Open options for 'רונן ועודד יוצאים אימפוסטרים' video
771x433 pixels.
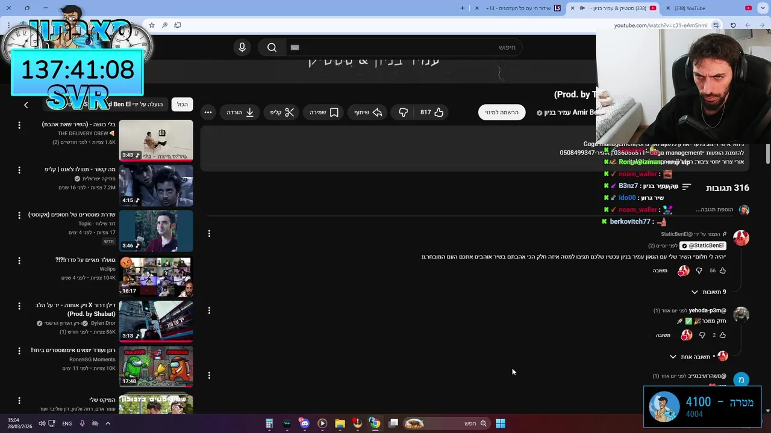(19, 351)
